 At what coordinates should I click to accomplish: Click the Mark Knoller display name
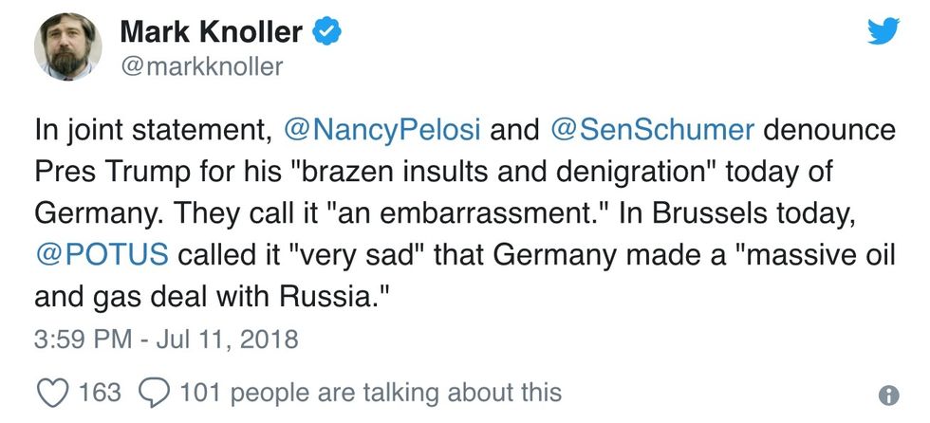(211, 31)
